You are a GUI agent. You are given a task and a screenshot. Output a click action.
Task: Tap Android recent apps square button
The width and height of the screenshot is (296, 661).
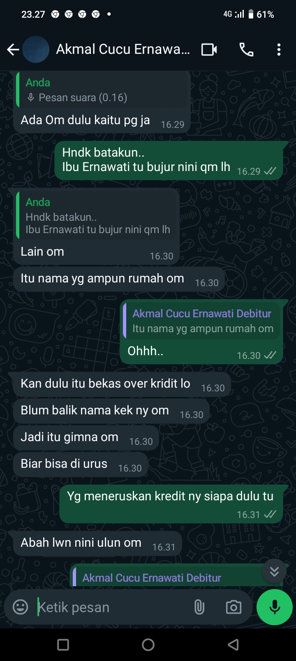[63, 645]
